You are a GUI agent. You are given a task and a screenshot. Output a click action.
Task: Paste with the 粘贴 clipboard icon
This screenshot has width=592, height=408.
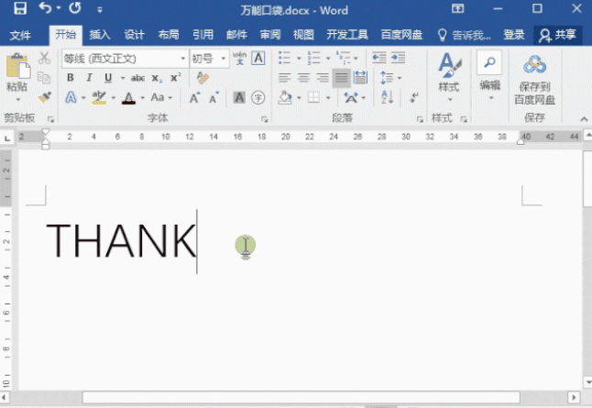[17, 65]
